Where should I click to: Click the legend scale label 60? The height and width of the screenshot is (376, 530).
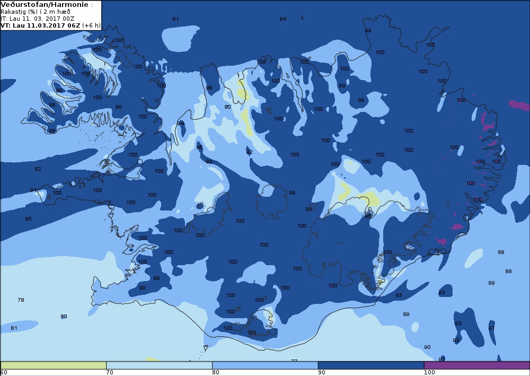[4, 373]
